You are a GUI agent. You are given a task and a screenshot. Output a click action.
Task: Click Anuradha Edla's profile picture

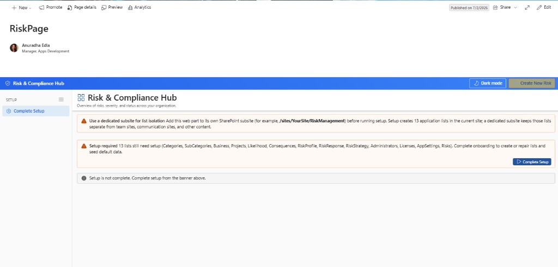pyautogui.click(x=14, y=48)
